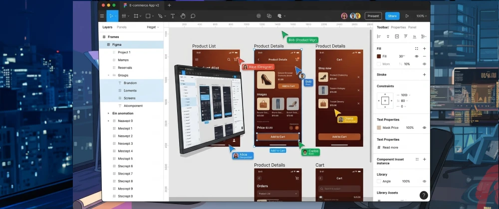
Task: Click the Present button
Action: tap(373, 16)
